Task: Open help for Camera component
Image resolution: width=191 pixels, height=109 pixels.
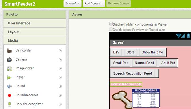Action: click(x=60, y=59)
